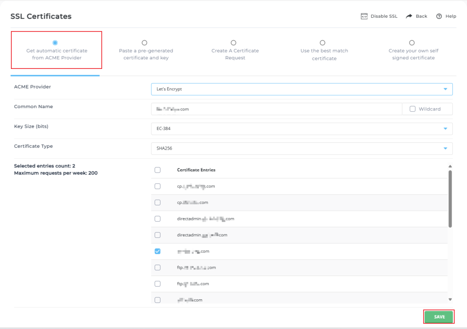Click the Back arrow icon
This screenshot has height=329, width=467.
click(409, 16)
